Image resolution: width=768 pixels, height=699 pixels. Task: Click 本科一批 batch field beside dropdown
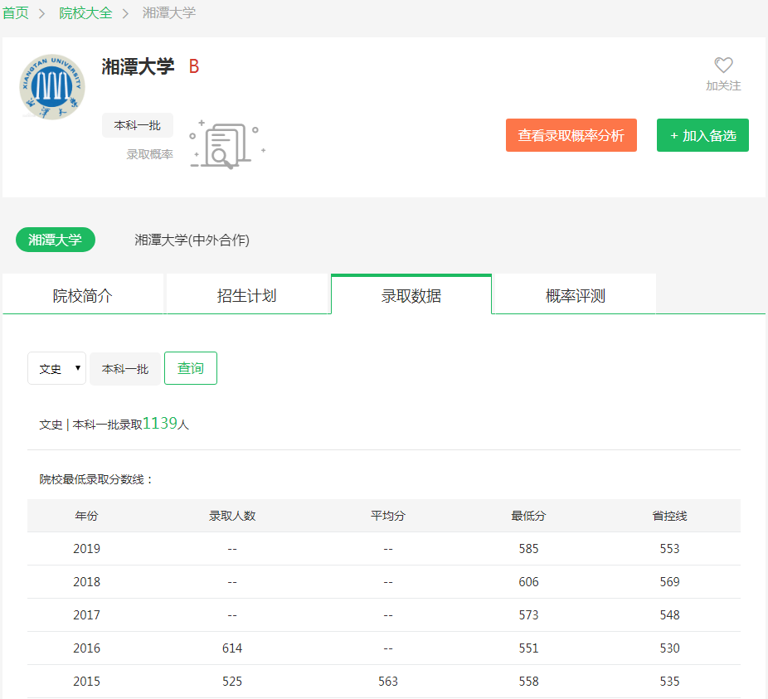point(125,369)
